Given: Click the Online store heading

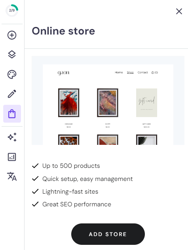Looking at the screenshot, I should [x=63, y=31].
